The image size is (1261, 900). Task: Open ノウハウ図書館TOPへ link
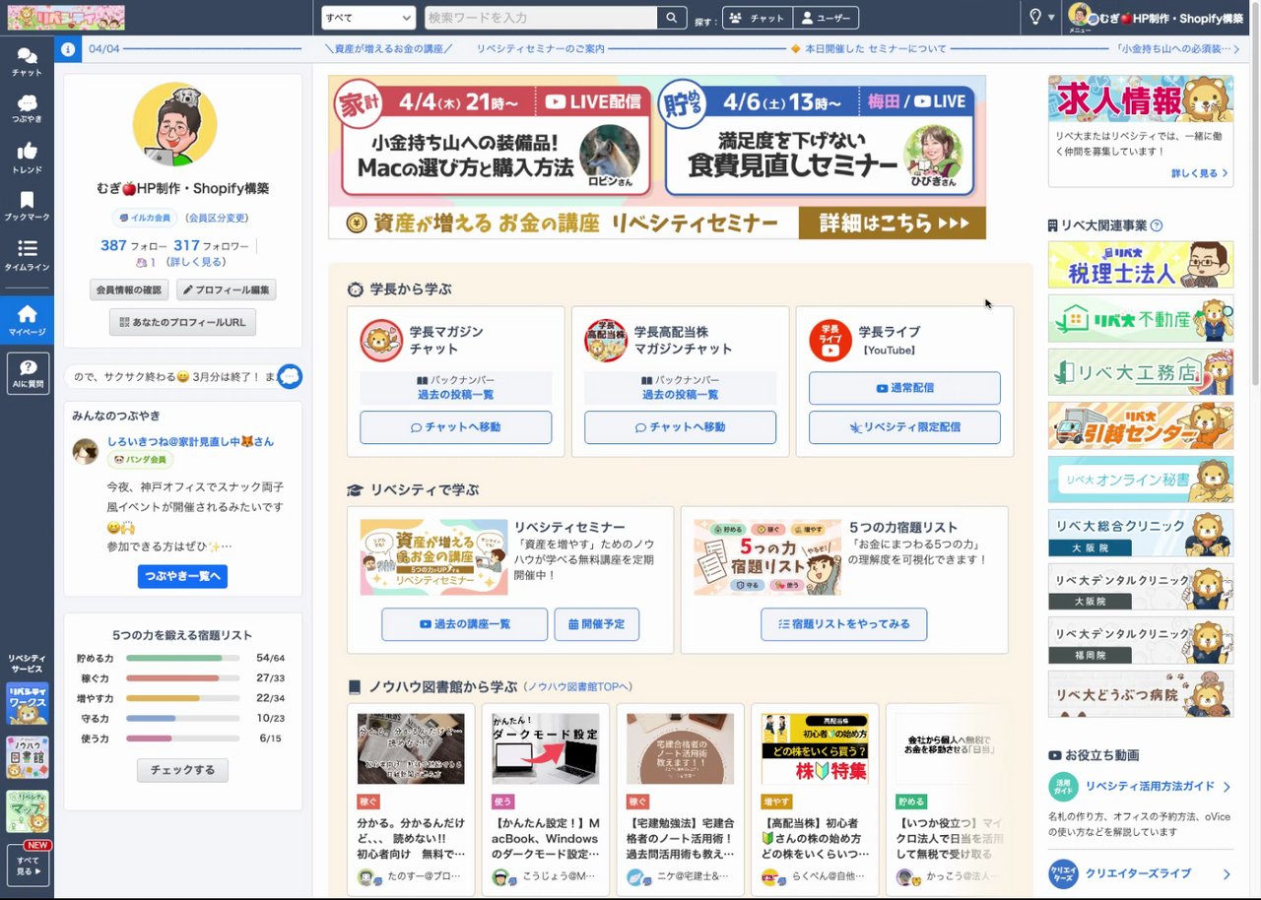577,686
